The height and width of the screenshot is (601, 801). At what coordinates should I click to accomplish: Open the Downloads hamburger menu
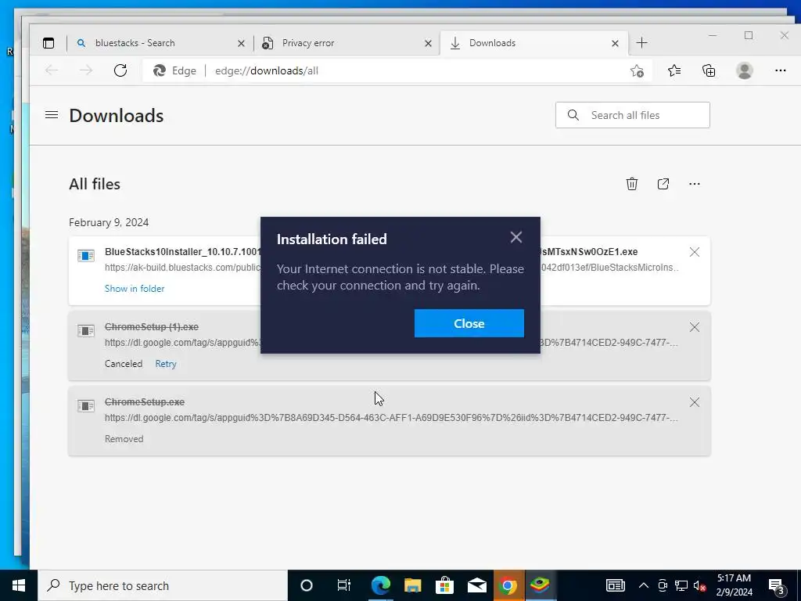(x=52, y=115)
